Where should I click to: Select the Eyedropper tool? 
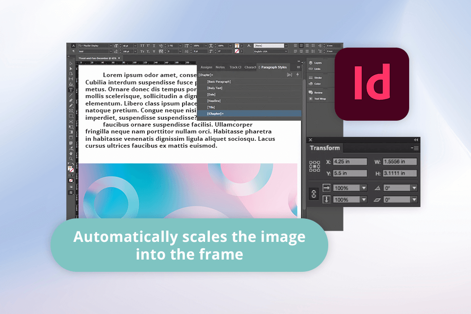point(71,149)
